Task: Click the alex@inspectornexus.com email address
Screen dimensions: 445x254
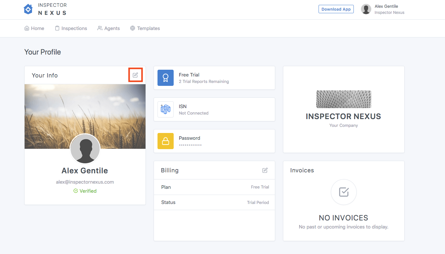Action: (85, 182)
